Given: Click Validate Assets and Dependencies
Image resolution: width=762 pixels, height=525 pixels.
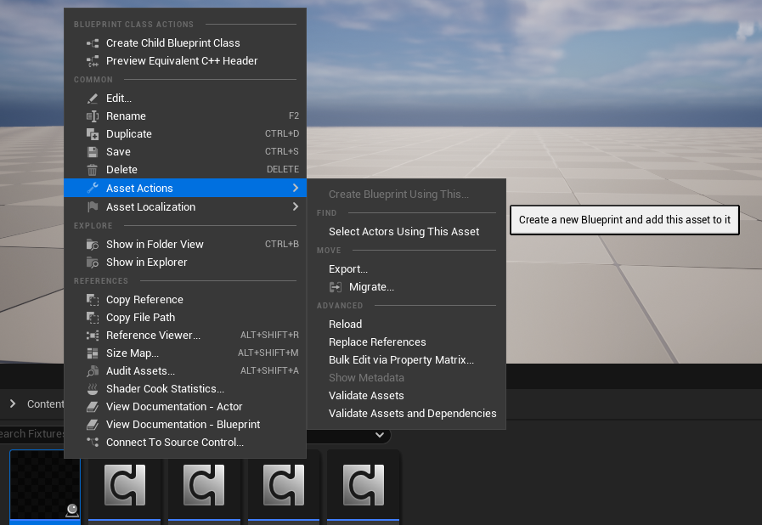Looking at the screenshot, I should [x=412, y=414].
